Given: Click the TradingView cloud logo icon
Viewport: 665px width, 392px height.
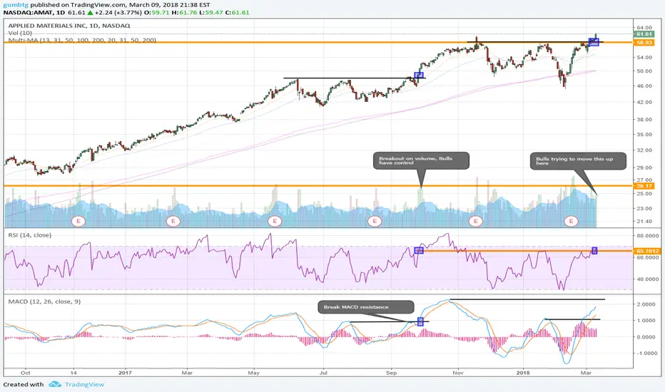Looking at the screenshot, I should 55,384.
